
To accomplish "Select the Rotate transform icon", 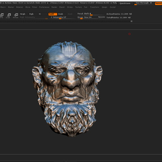I will 16,15.
